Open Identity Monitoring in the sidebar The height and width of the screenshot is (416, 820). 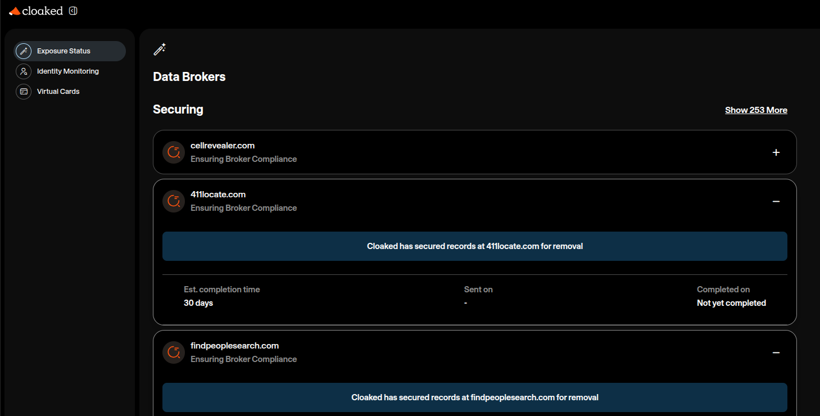pyautogui.click(x=70, y=71)
